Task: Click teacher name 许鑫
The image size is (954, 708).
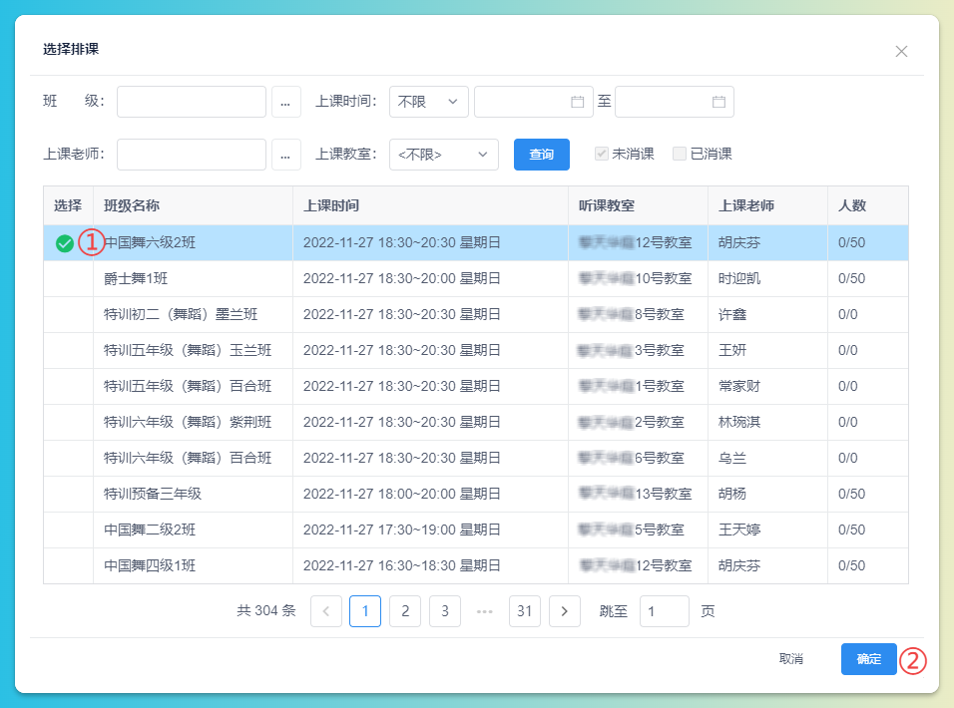Action: pyautogui.click(x=731, y=315)
